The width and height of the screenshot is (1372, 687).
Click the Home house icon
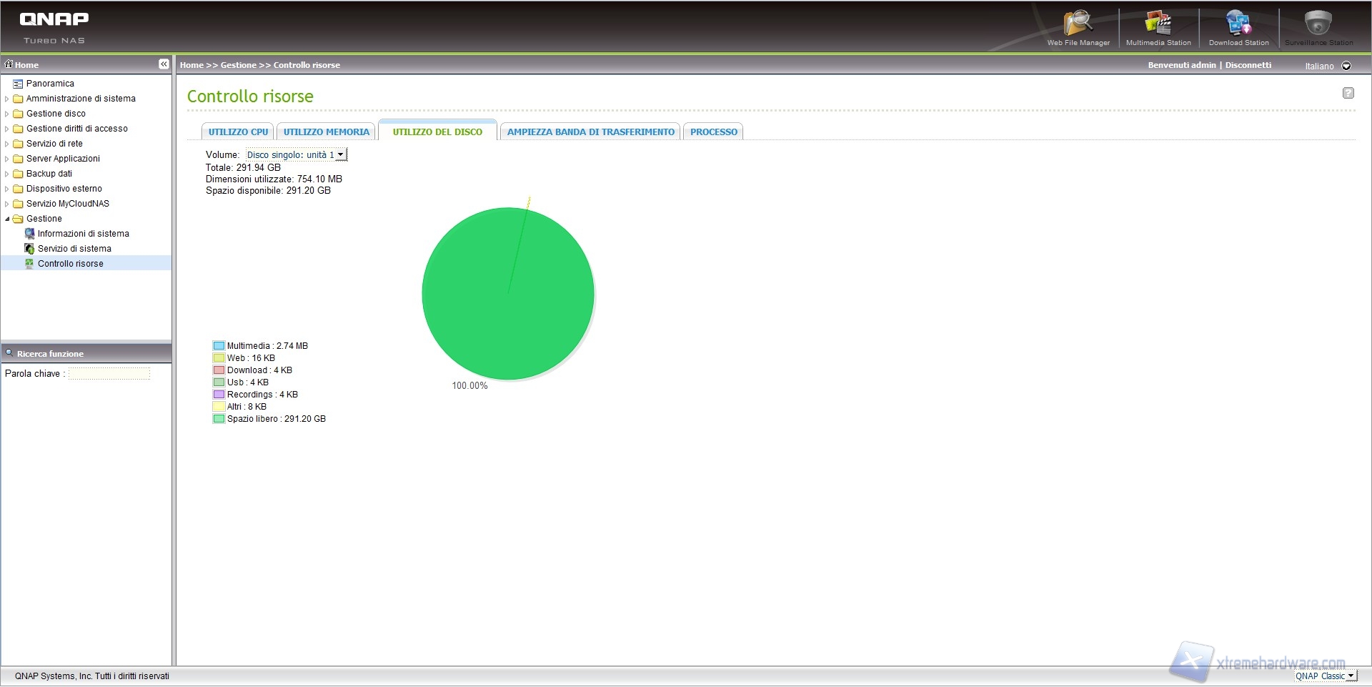click(9, 64)
